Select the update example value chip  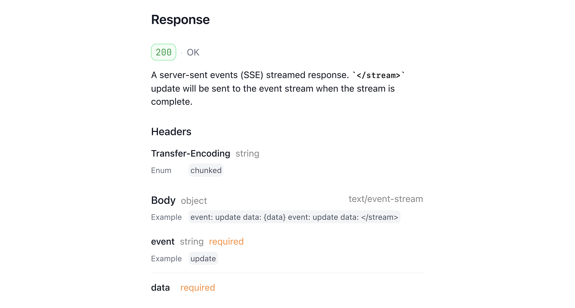tap(203, 259)
